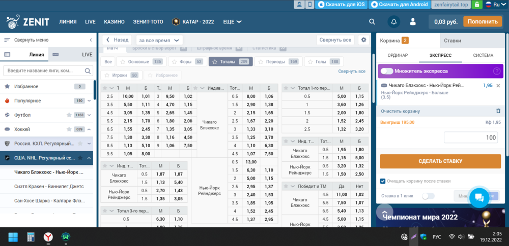Collapse Хоккей section chevron

click(x=89, y=129)
